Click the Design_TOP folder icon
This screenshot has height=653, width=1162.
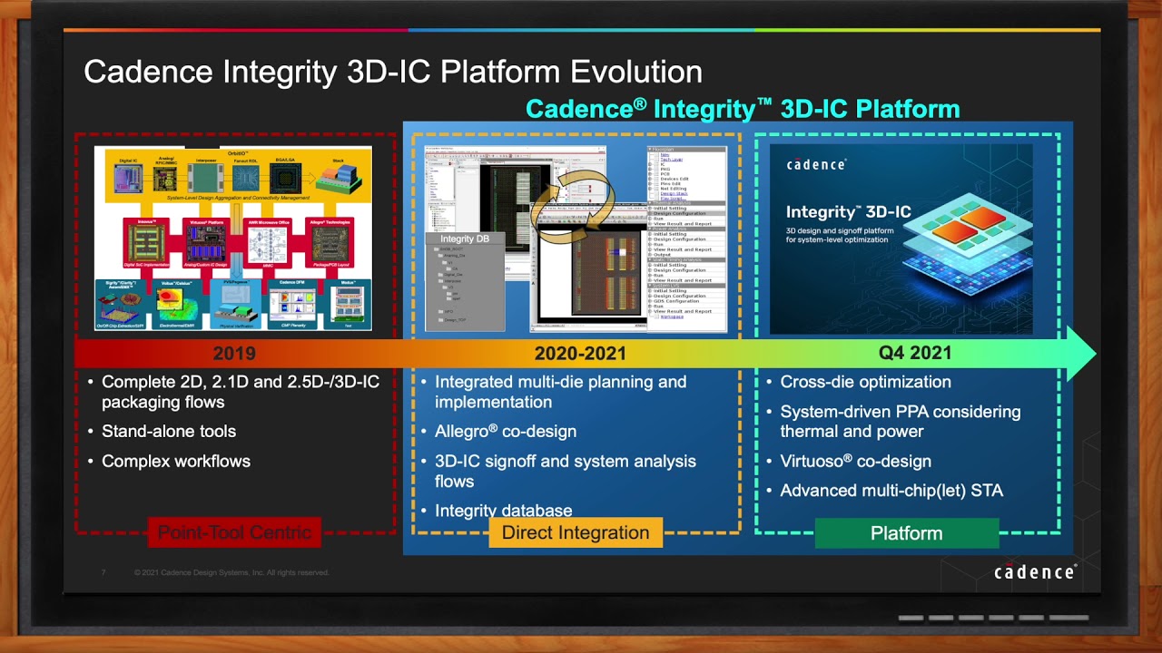440,320
